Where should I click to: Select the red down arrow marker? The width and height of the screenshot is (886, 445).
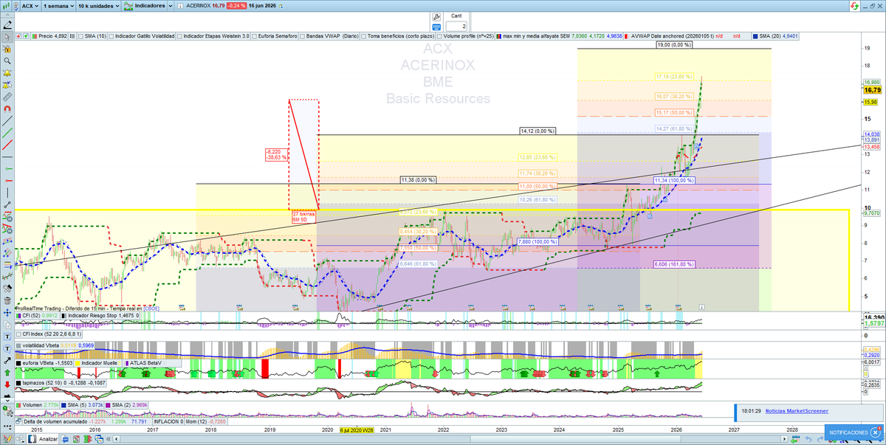tap(7, 384)
